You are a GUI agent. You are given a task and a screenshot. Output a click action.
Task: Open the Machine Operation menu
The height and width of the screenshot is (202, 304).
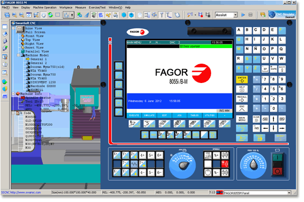tap(45, 7)
